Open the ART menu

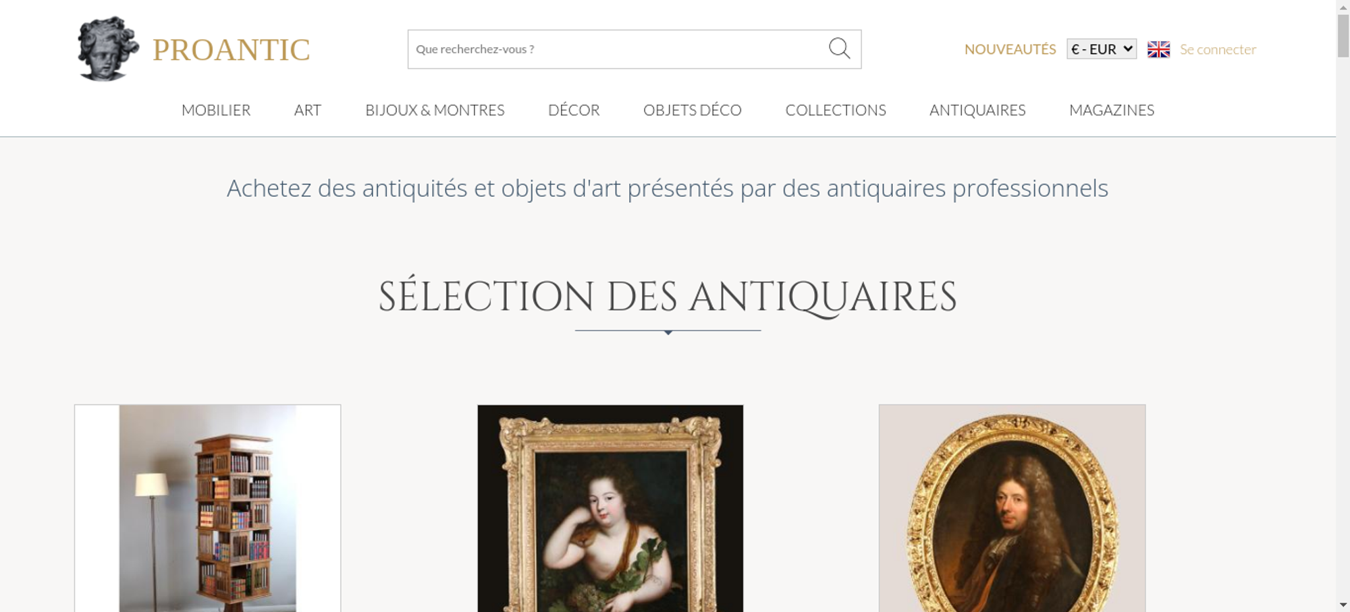coord(308,110)
